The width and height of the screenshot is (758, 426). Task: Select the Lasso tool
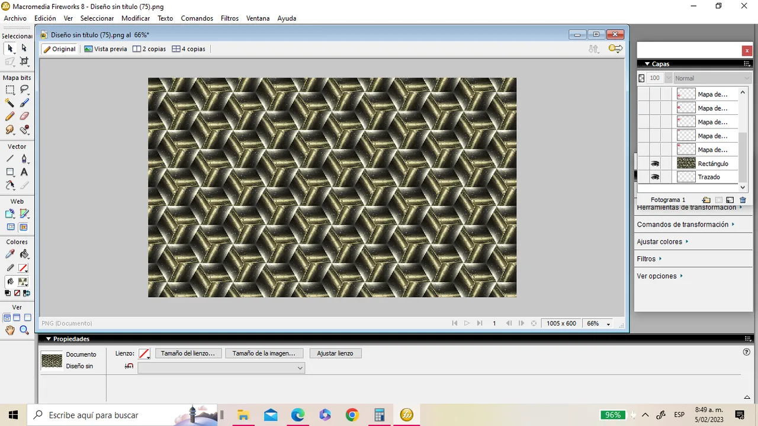coord(24,90)
